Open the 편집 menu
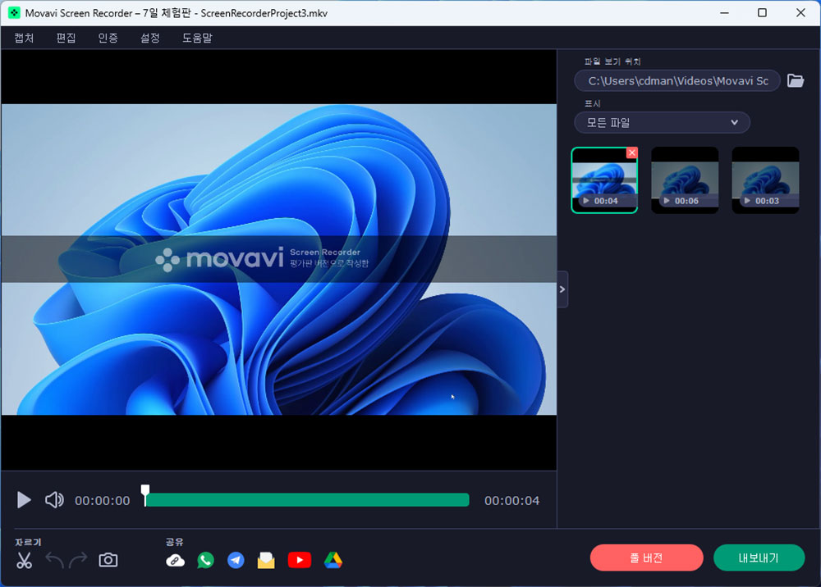The width and height of the screenshot is (821, 587). pyautogui.click(x=66, y=38)
